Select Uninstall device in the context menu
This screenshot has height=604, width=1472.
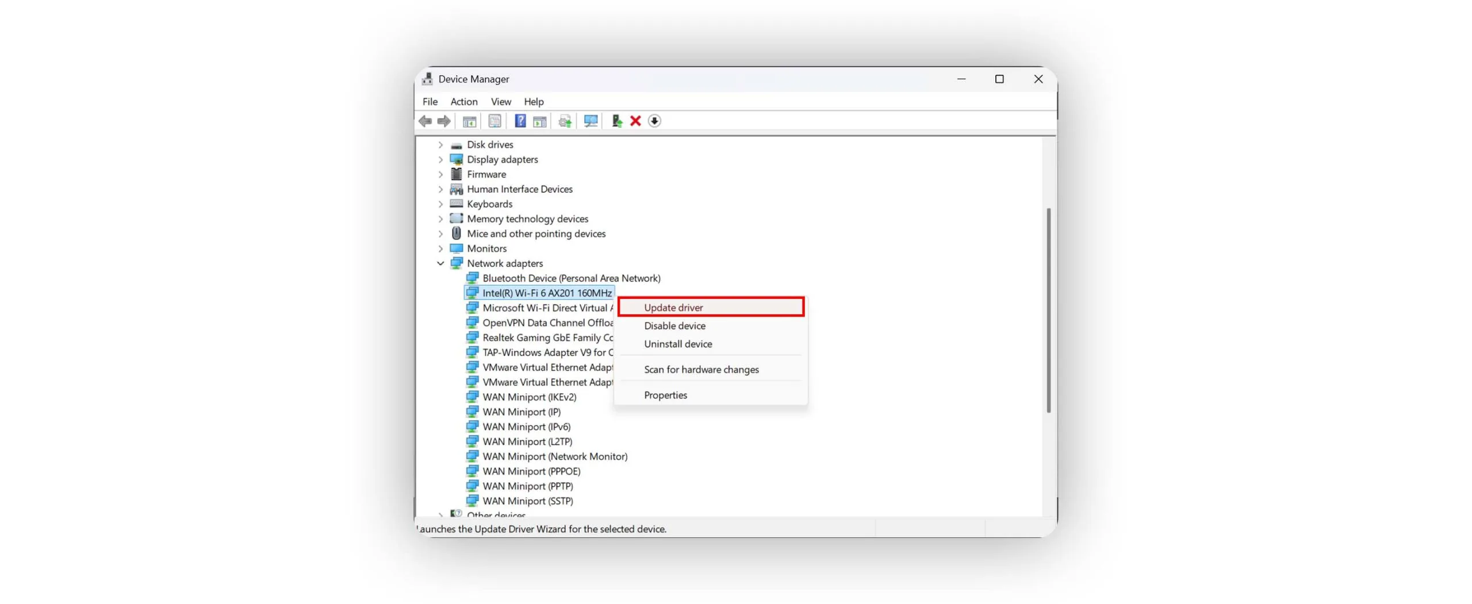(x=678, y=344)
